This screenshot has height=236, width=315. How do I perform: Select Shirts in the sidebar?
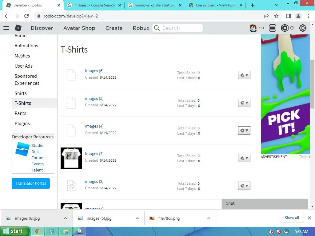21,93
